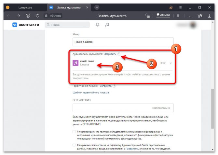218x155 pixels.
Task: Click the 3:02 track duration
Action: click(x=163, y=63)
